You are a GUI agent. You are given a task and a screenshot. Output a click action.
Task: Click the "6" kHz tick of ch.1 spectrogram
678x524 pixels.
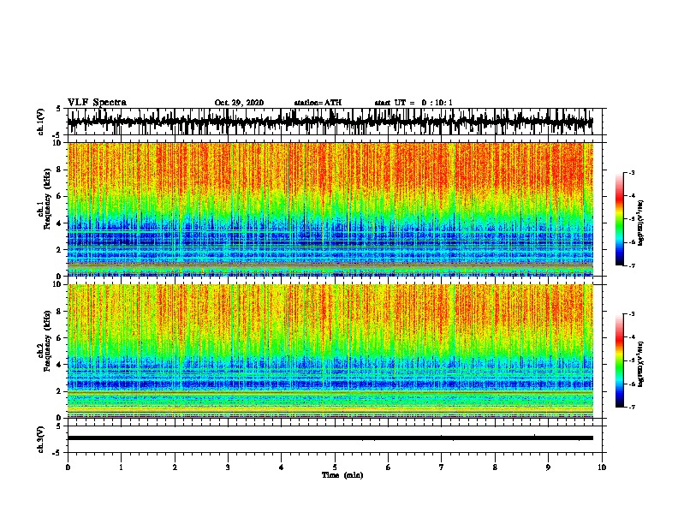[59, 196]
